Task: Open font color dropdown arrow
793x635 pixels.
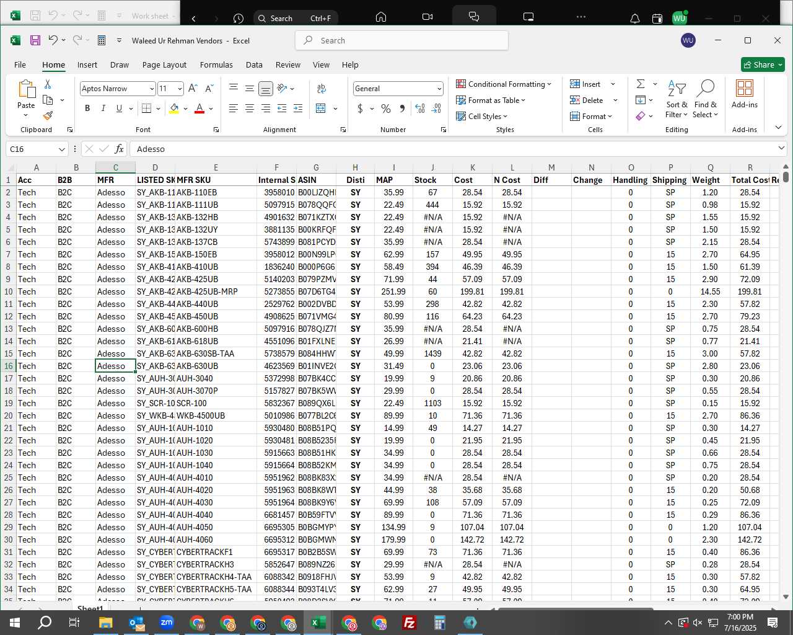Action: pos(211,109)
